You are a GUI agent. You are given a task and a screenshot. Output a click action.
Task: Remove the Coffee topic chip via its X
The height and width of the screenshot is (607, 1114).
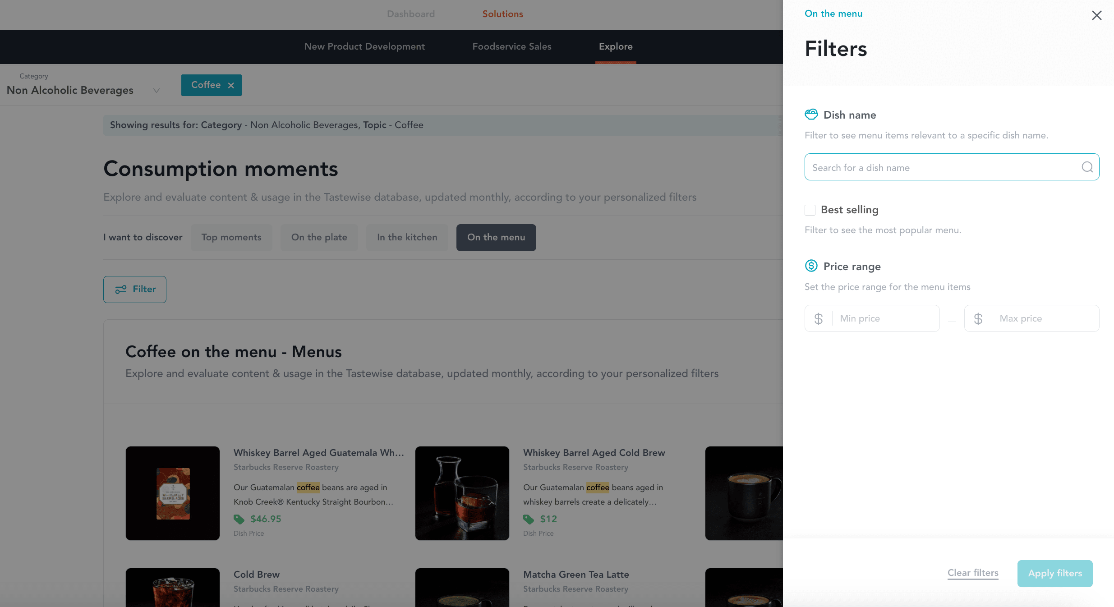tap(231, 85)
